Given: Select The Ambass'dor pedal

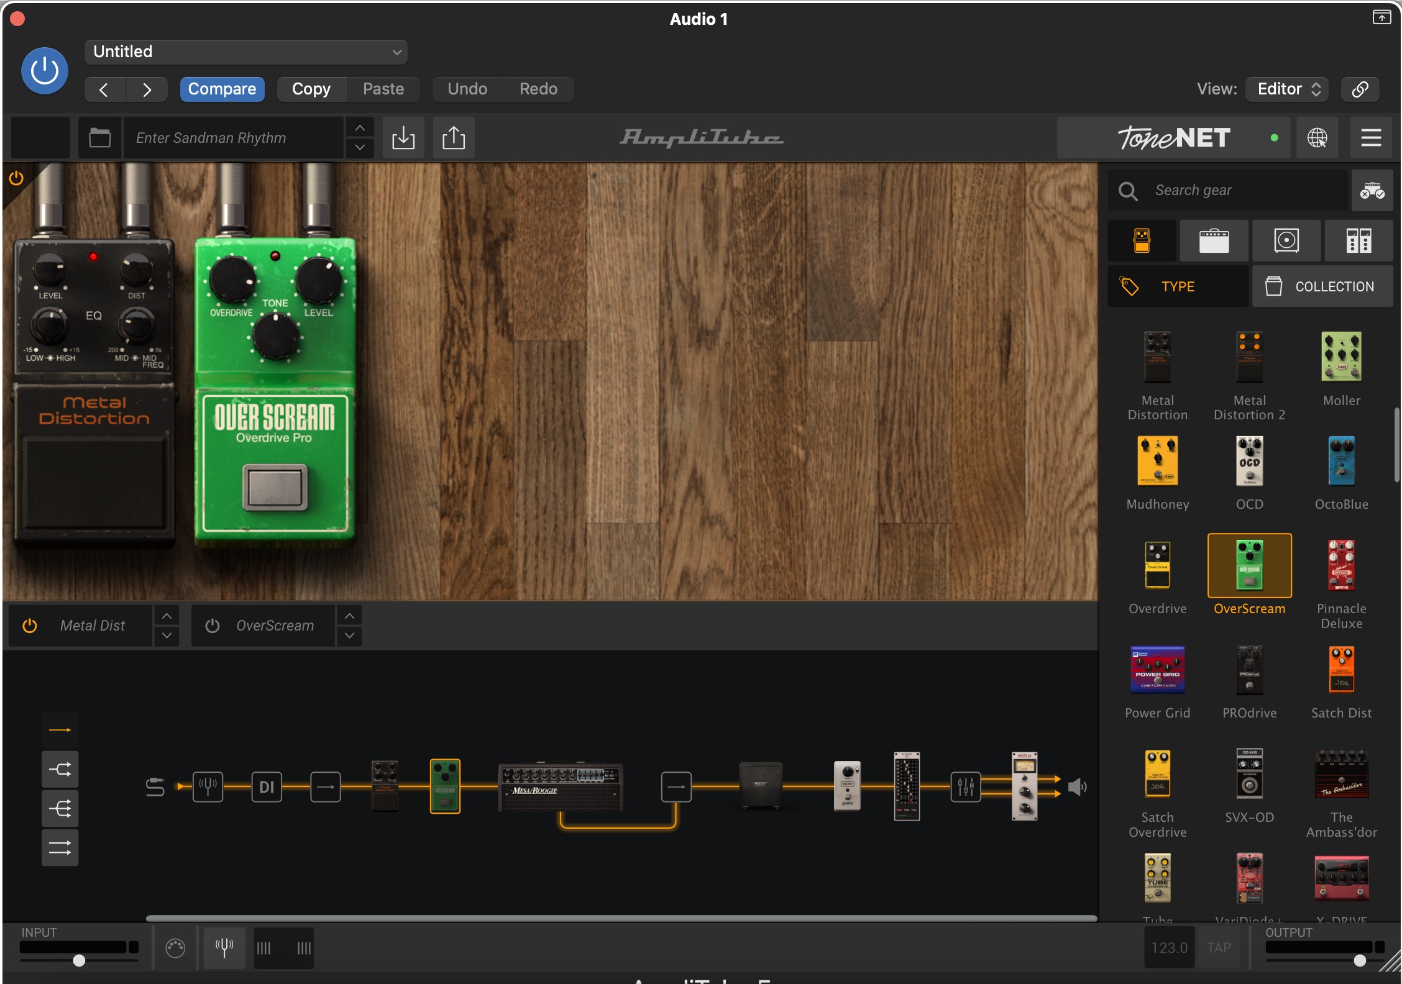Looking at the screenshot, I should [x=1342, y=773].
